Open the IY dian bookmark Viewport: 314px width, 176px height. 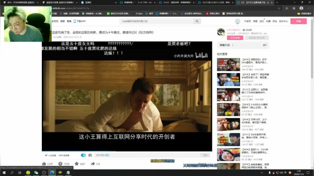click(x=138, y=14)
